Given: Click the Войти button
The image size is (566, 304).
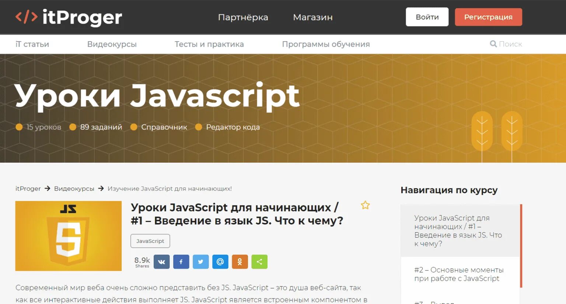Looking at the screenshot, I should [x=427, y=17].
